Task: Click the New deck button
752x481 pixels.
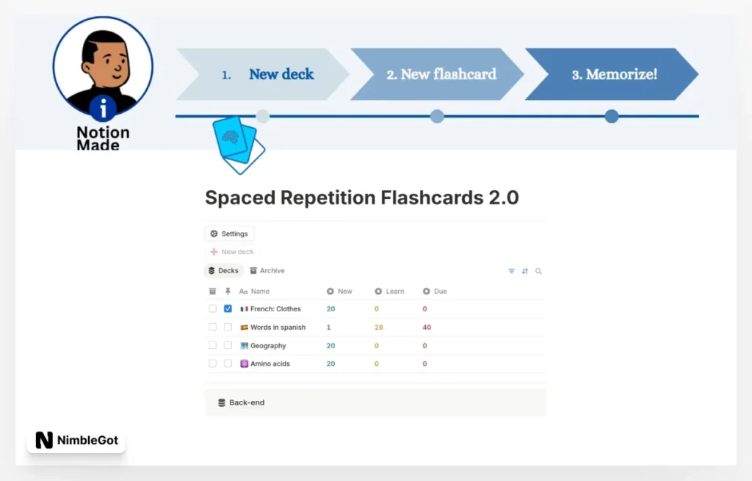Action: click(x=232, y=252)
